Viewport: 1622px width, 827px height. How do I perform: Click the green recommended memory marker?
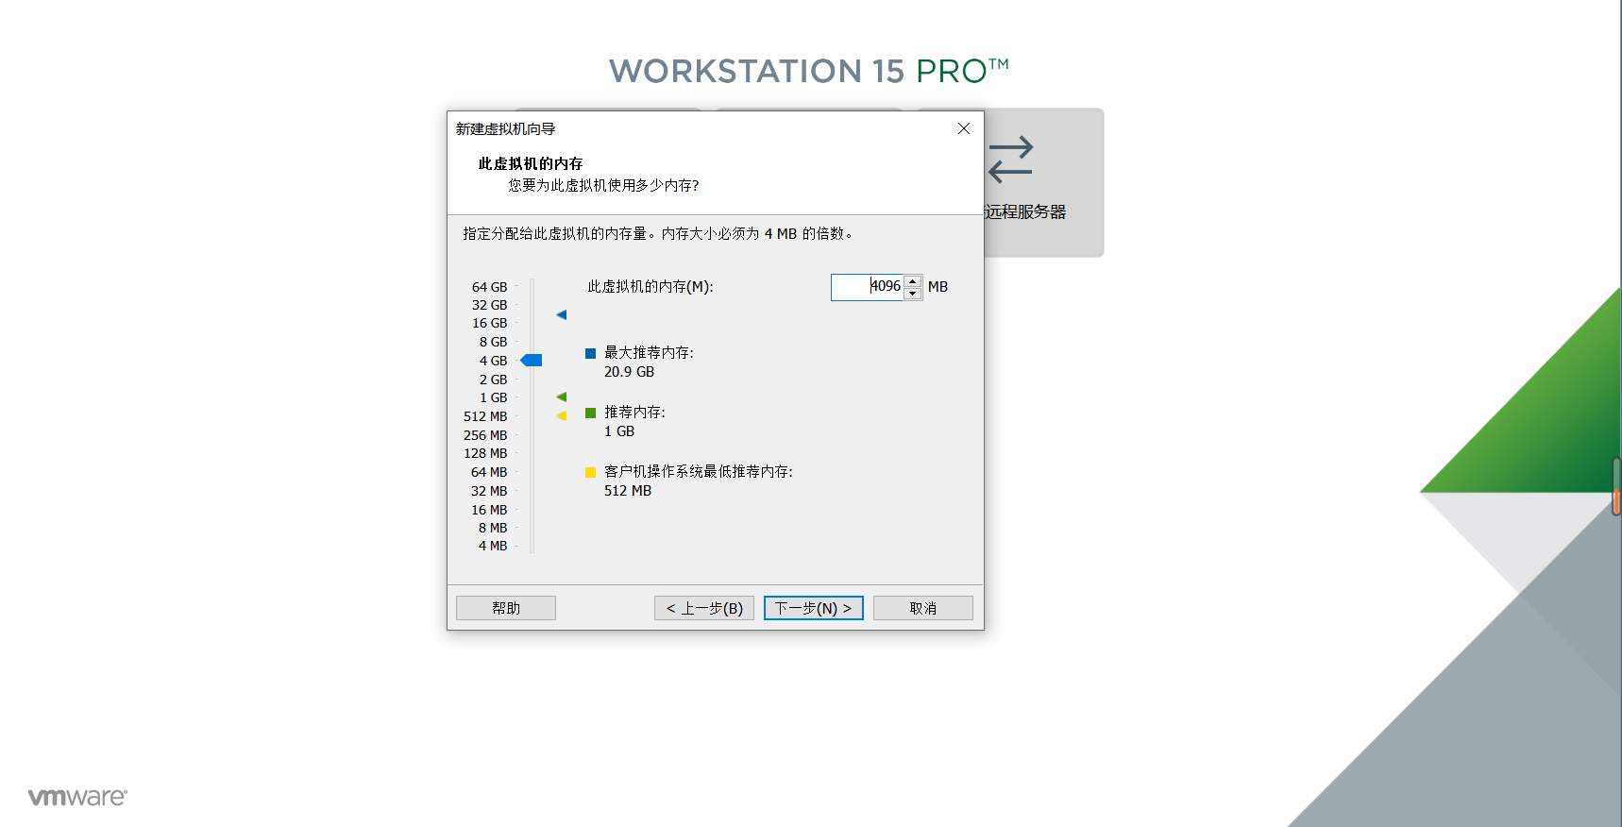coord(562,397)
